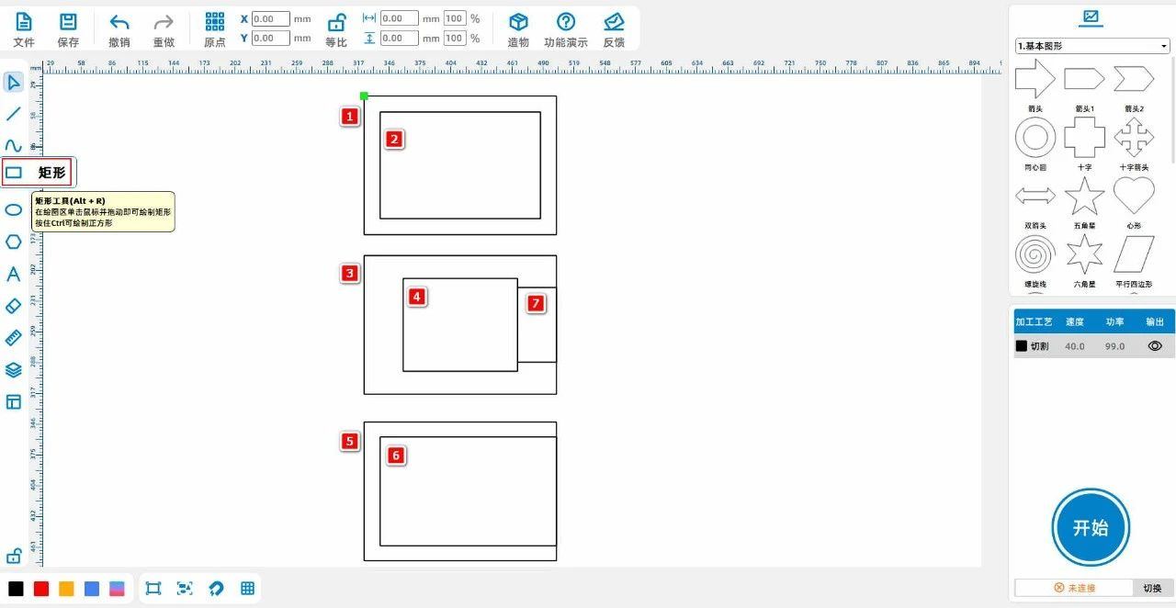1176x608 pixels.
Task: Toggle the lock icon at bottom-left
Action: [x=14, y=556]
